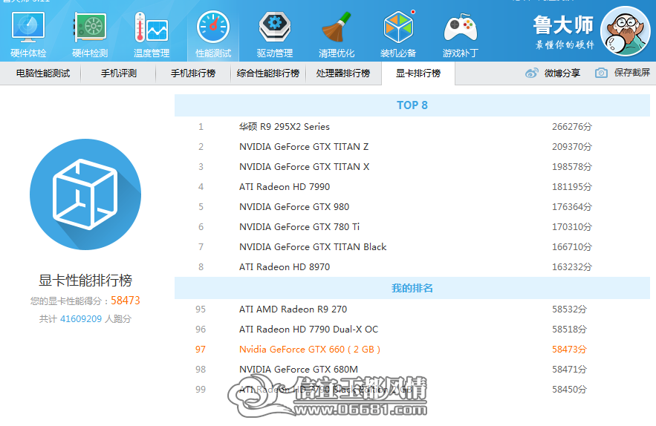Select the orange Nvidia GeForce GTX 660 row

[412, 350]
